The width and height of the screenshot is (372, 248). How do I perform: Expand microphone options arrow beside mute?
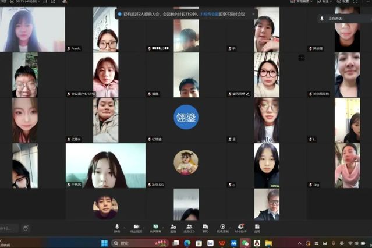tap(125, 228)
